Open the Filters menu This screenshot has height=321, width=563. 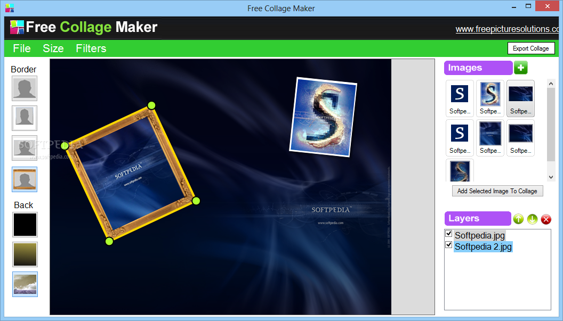(x=91, y=48)
